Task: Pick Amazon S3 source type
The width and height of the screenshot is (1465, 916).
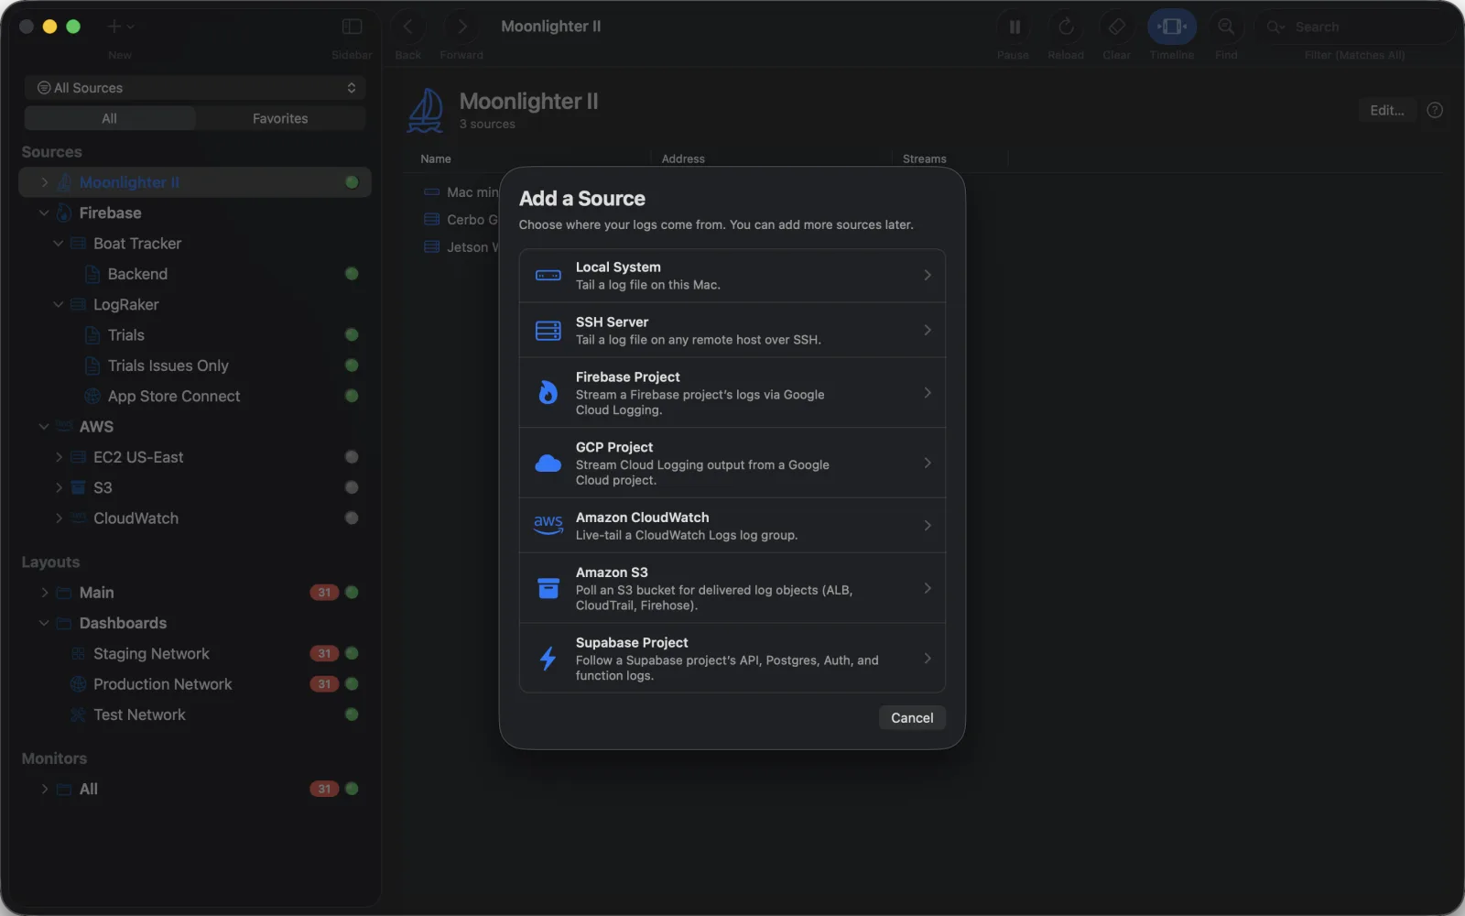Action: coord(732,588)
